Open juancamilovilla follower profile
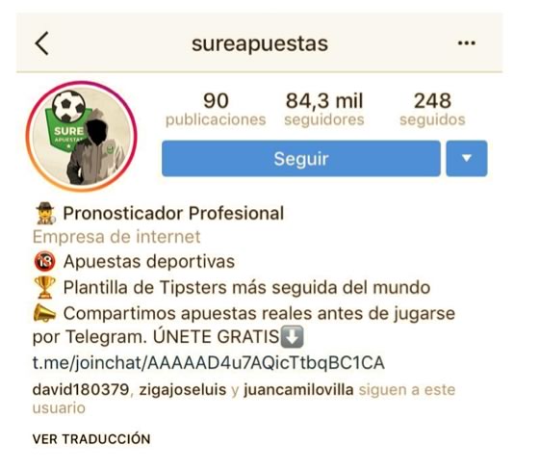This screenshot has height=471, width=540. pyautogui.click(x=298, y=390)
